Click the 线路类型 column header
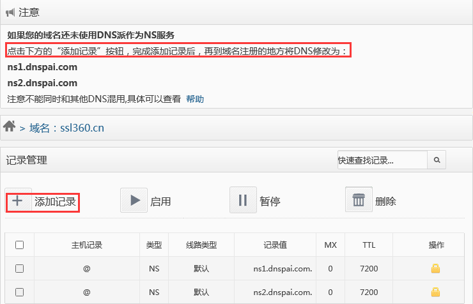The image size is (473, 304). [x=201, y=245]
